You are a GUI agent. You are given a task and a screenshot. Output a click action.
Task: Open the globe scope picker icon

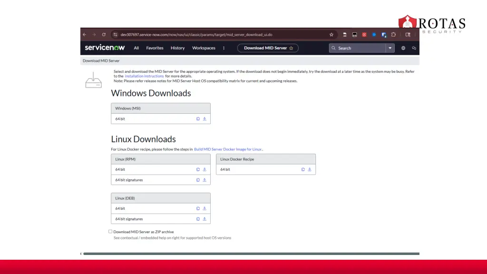403,48
